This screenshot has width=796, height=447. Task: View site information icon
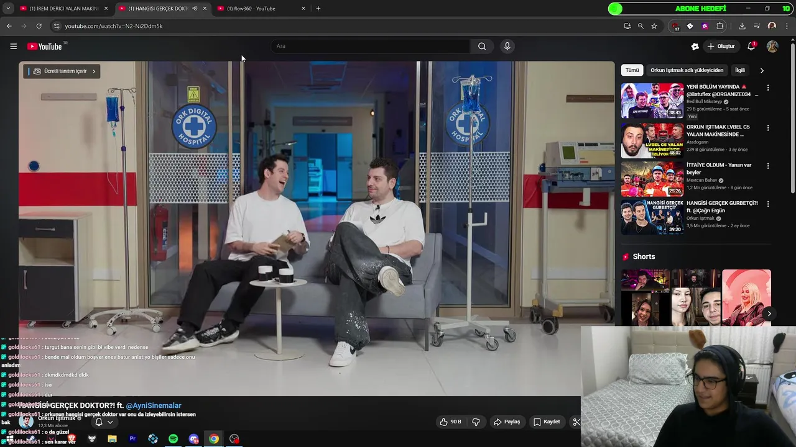(x=57, y=26)
